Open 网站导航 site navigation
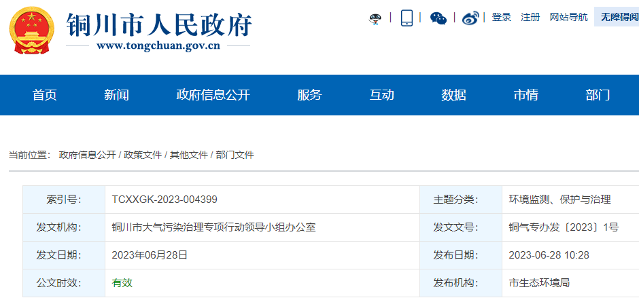This screenshot has height=300, width=639. coord(568,18)
